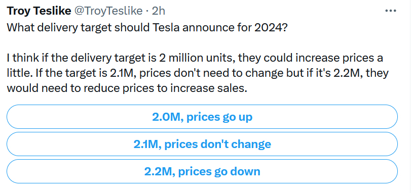Cast a vote for prices go down
Image resolution: width=412 pixels, height=193 pixels.
[202, 171]
